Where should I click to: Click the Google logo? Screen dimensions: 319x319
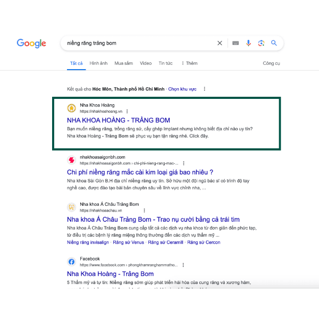[x=31, y=43]
